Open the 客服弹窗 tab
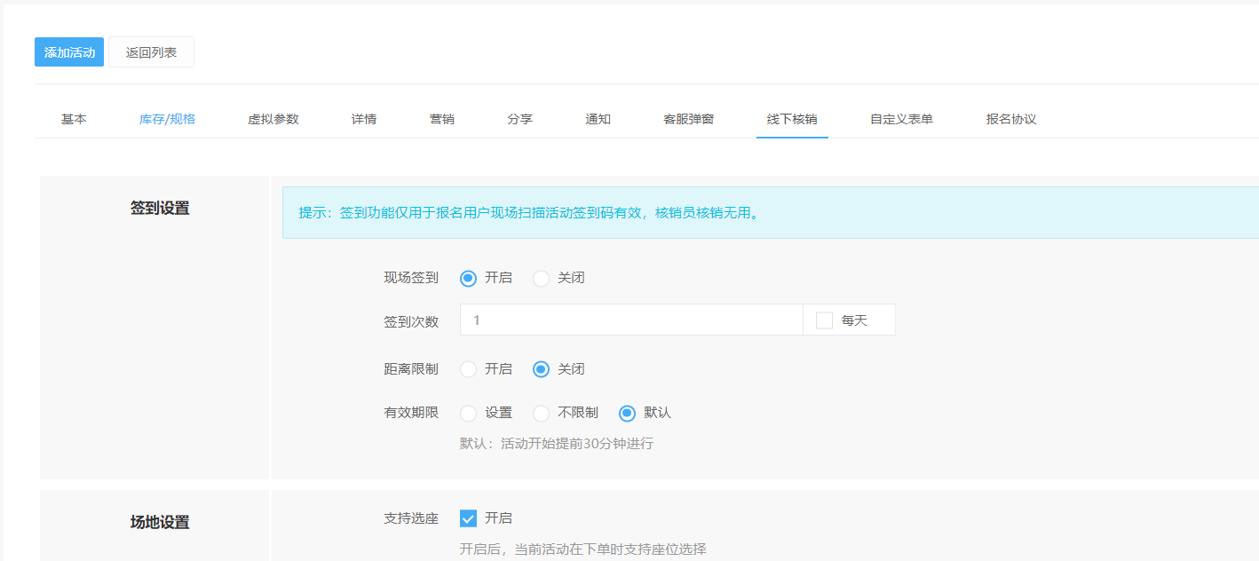Image resolution: width=1259 pixels, height=561 pixels. coord(689,119)
